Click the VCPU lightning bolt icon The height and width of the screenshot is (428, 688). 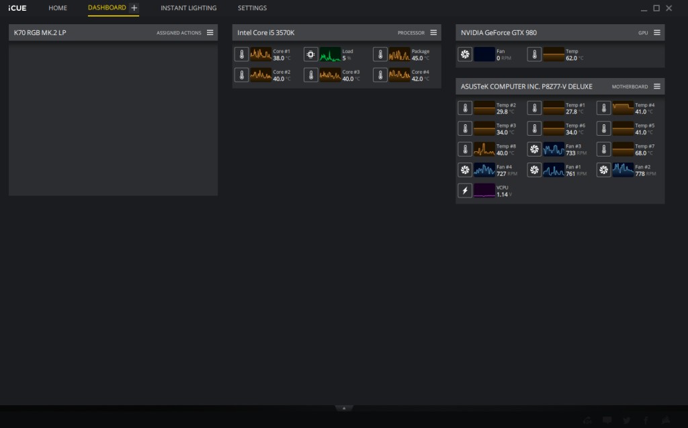pyautogui.click(x=465, y=191)
